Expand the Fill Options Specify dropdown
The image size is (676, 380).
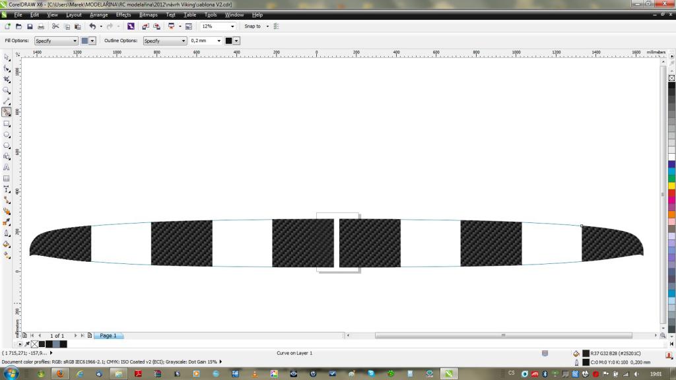(74, 41)
